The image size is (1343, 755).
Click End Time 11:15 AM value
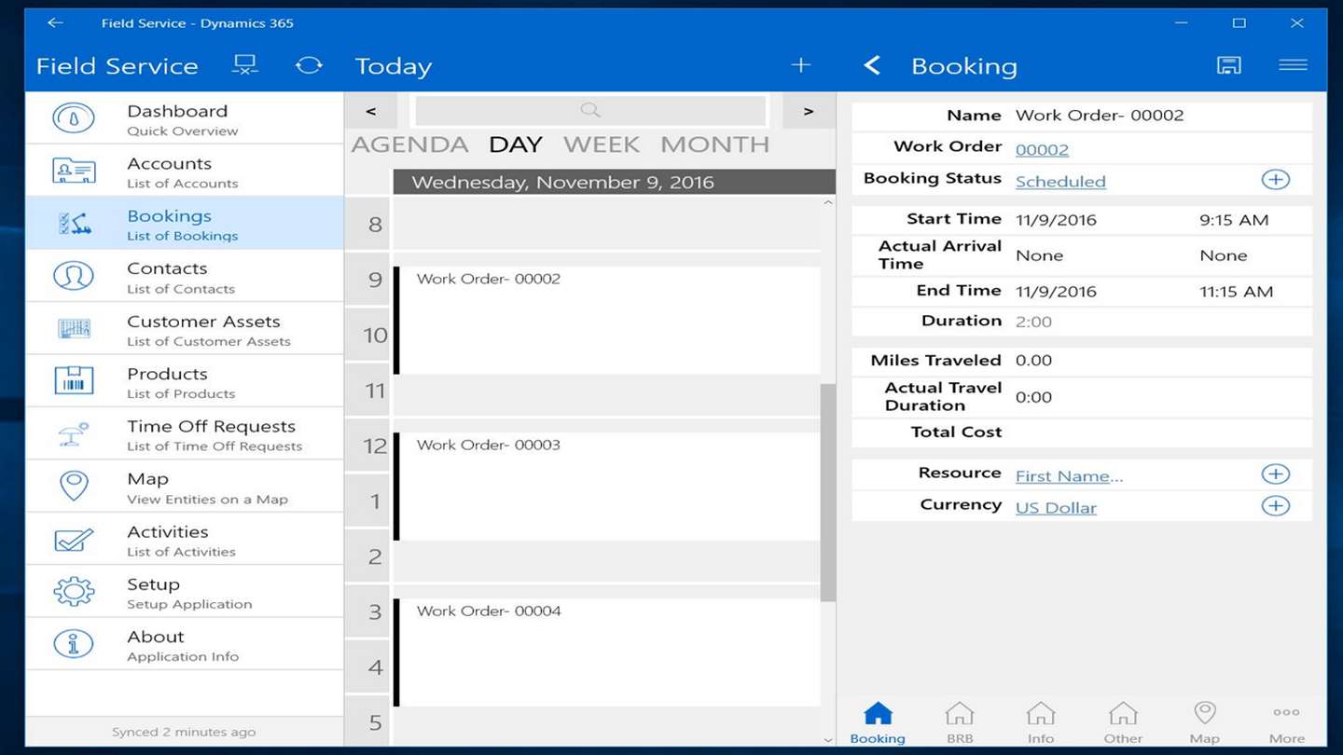(1236, 292)
